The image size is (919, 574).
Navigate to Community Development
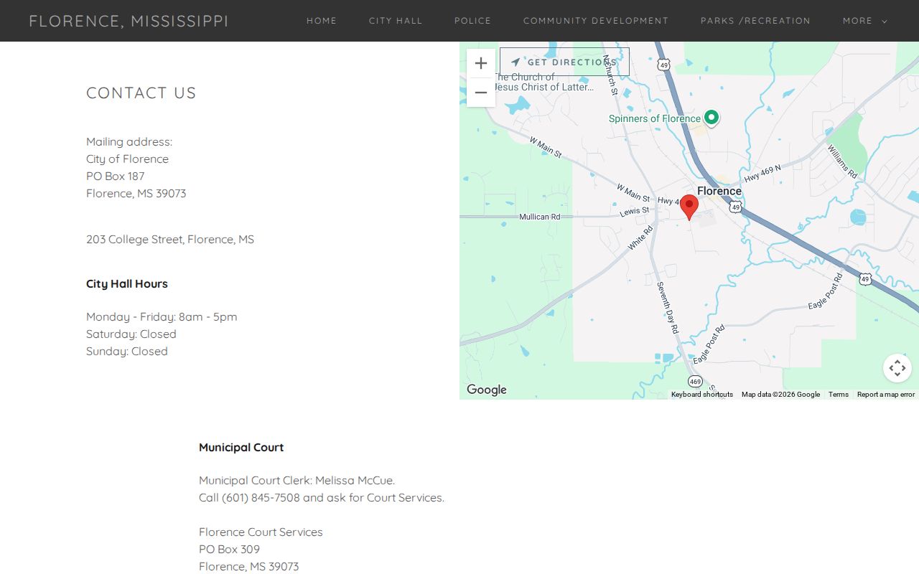[596, 21]
